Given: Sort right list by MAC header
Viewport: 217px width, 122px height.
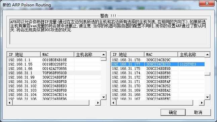Looking at the screenshot, I should click(x=161, y=54).
